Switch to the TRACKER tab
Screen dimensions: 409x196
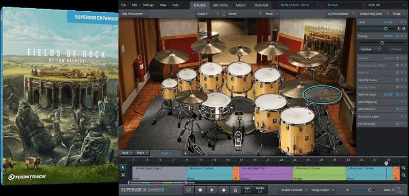tap(261, 5)
